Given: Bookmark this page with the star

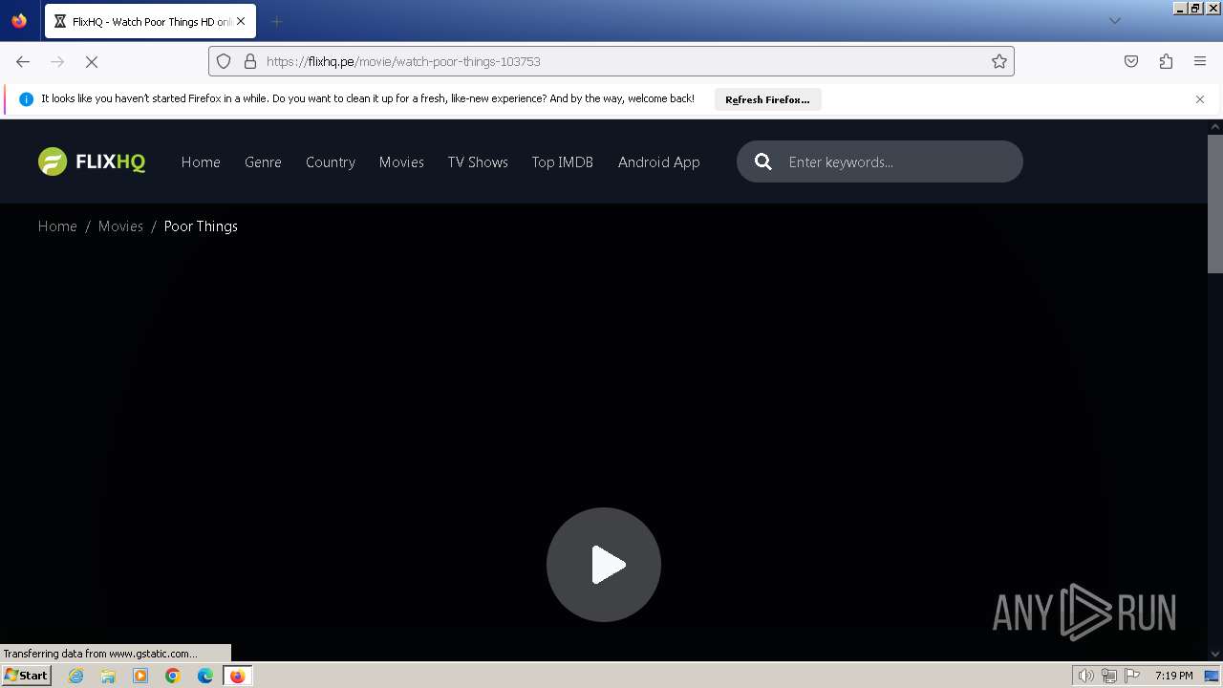Looking at the screenshot, I should (999, 61).
